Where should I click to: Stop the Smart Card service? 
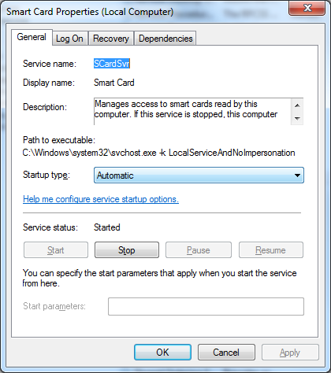tap(127, 250)
